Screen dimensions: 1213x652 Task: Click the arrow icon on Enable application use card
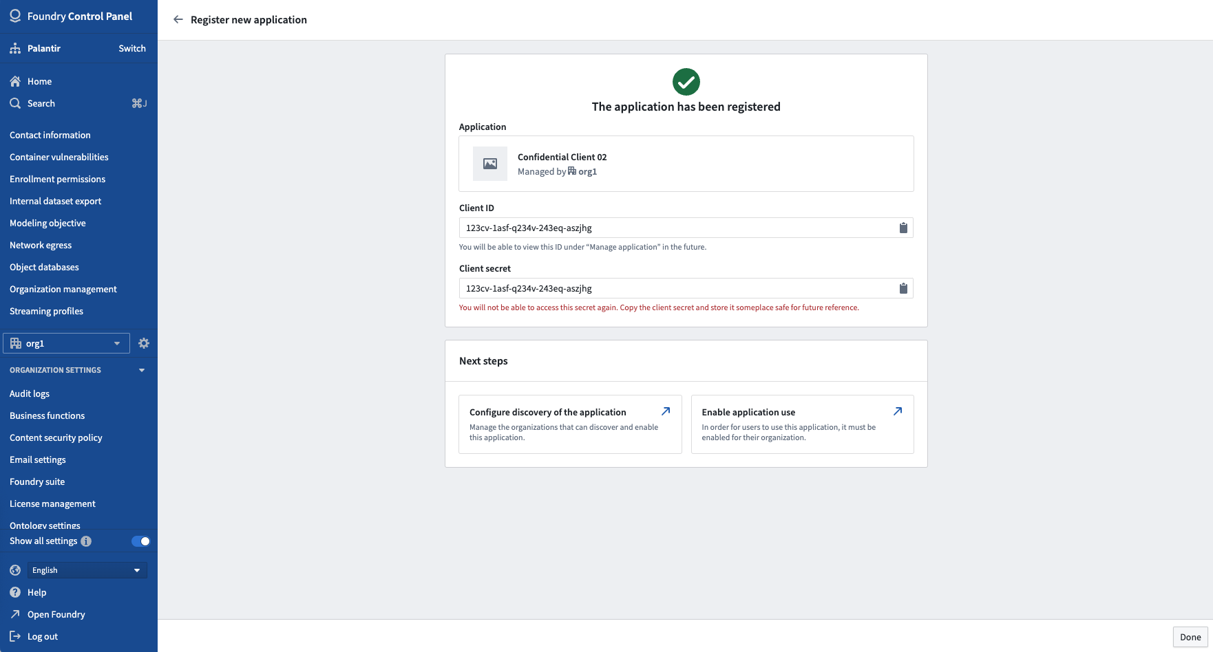[898, 411]
